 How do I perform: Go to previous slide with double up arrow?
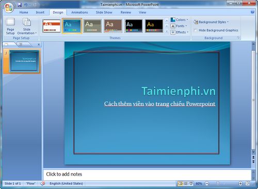pyautogui.click(x=253, y=157)
